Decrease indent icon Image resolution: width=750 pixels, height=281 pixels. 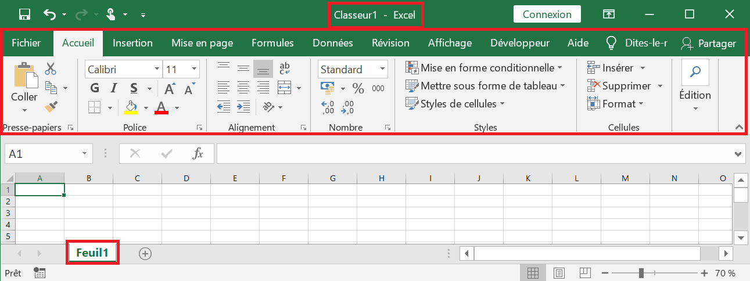click(x=223, y=107)
